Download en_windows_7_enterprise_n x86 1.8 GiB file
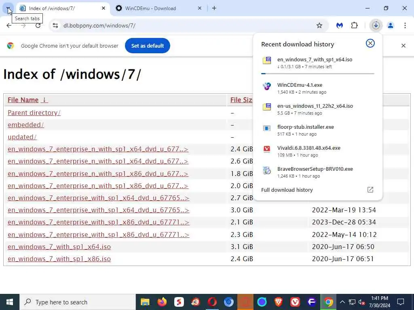 pyautogui.click(x=98, y=174)
